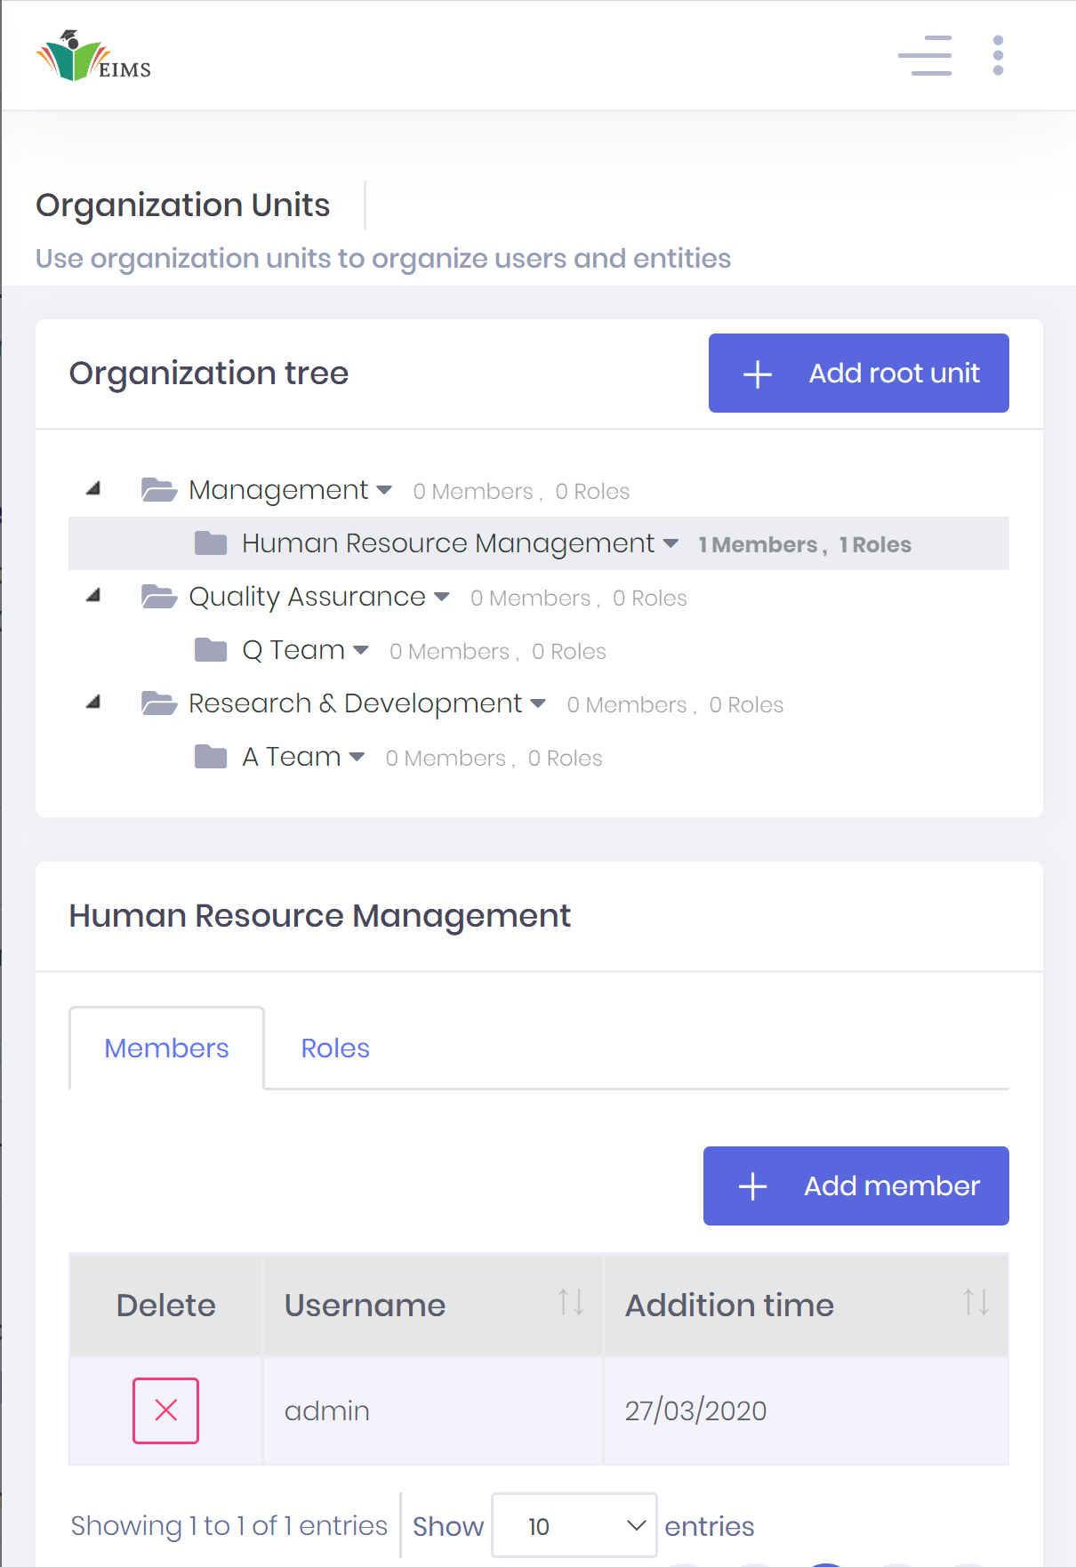Screen dimensions: 1076x1567
Task: Open the hamburger menu icon
Action: (x=925, y=55)
